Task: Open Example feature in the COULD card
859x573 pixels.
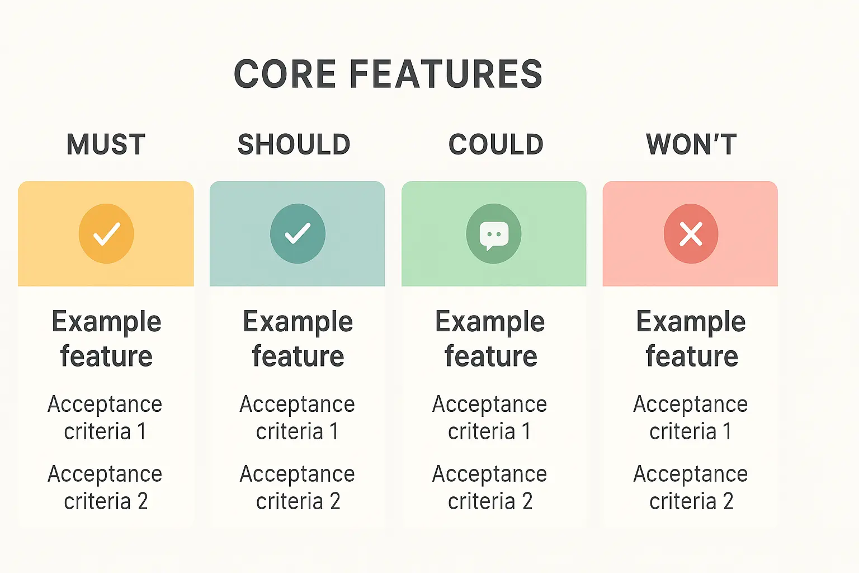Action: (490, 339)
